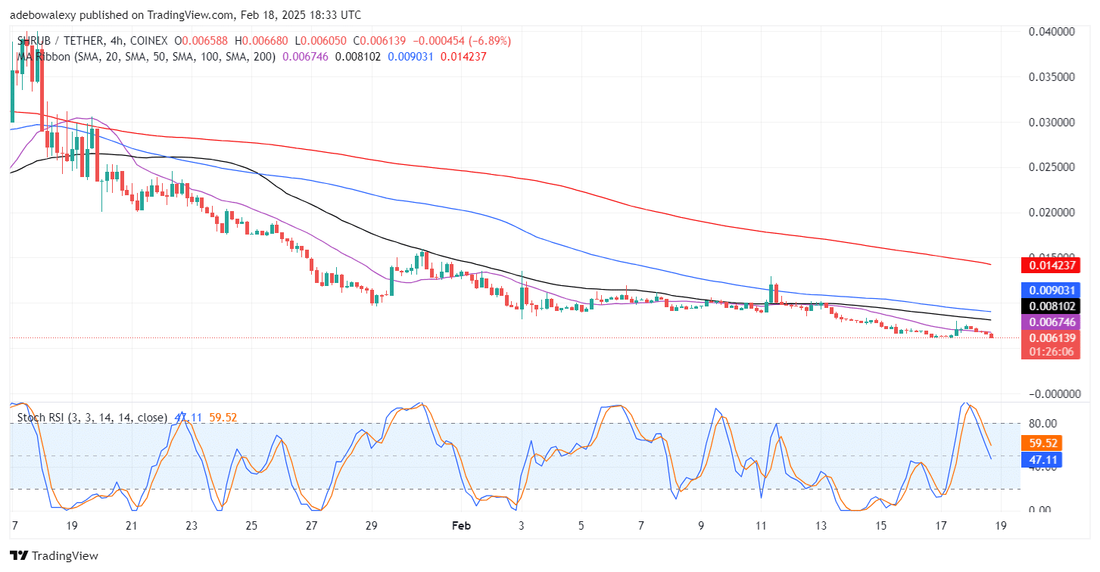
Task: Click the 0.025000 price axis value
Action: click(x=1053, y=167)
